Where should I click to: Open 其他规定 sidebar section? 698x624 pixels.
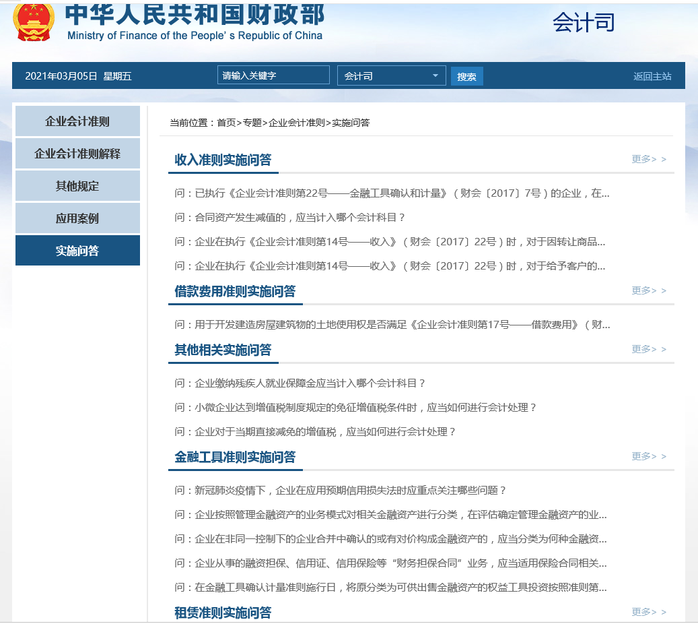click(x=77, y=186)
